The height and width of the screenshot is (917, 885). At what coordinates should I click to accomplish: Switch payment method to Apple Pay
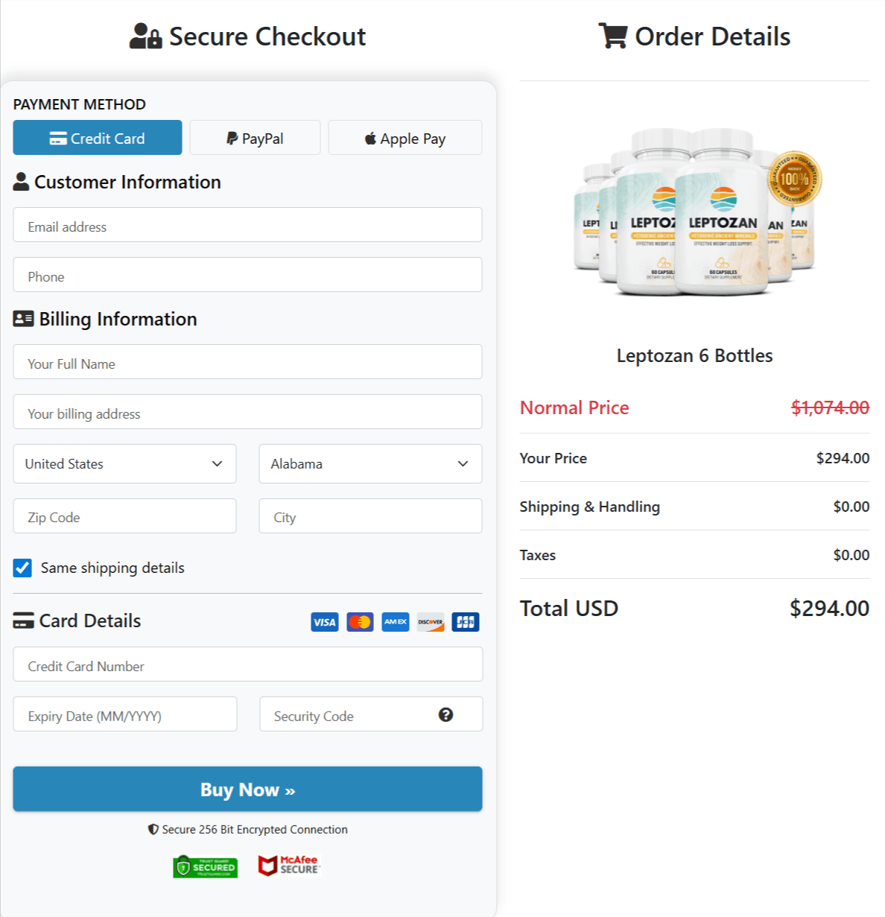(405, 137)
